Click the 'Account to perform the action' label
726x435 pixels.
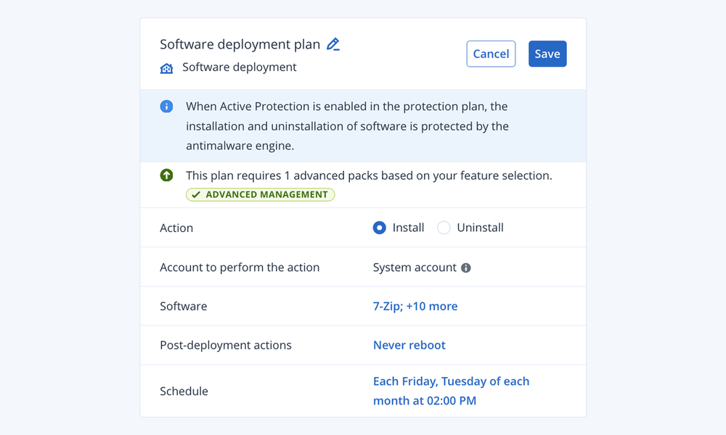[240, 268]
